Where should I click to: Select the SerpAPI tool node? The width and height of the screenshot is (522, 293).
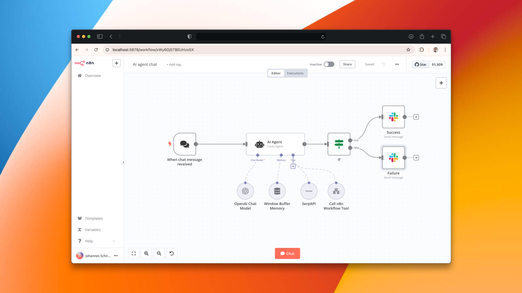pyautogui.click(x=309, y=191)
